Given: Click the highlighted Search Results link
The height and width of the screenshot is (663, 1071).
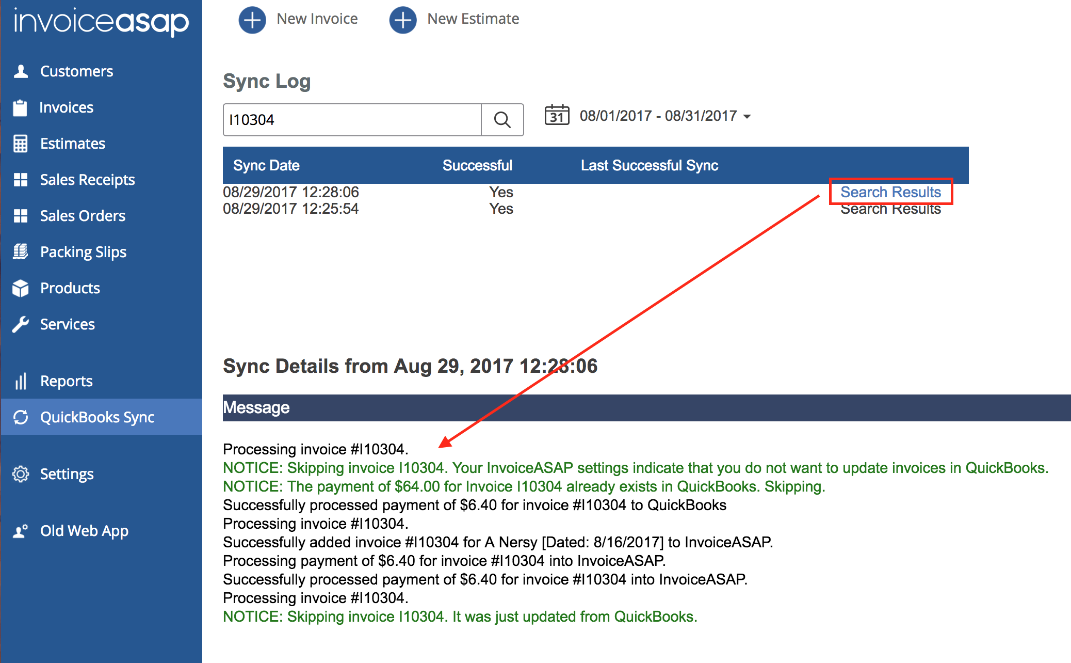Looking at the screenshot, I should point(890,192).
